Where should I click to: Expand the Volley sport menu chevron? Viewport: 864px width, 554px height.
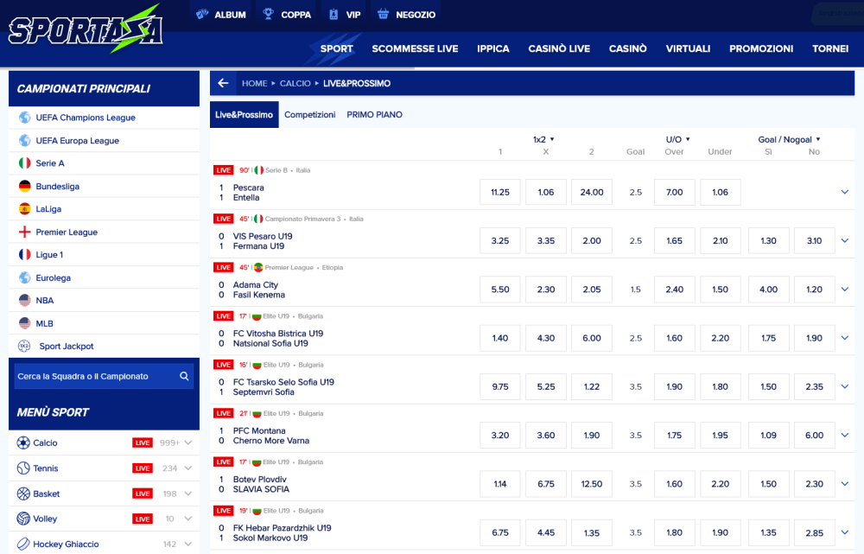pos(188,519)
